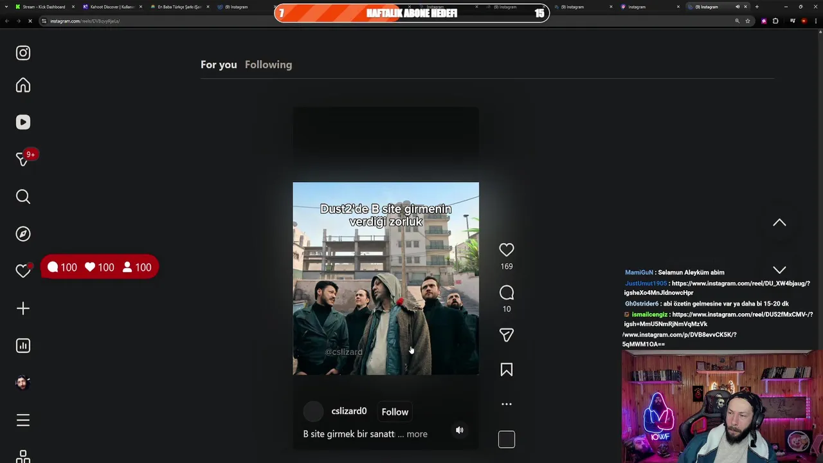
Task: Close the Stream - Kick Dashboard tab
Action: 73,6
